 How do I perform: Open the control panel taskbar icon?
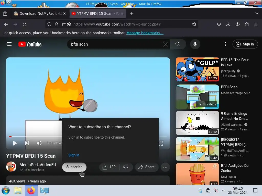pyautogui.click(x=45, y=190)
